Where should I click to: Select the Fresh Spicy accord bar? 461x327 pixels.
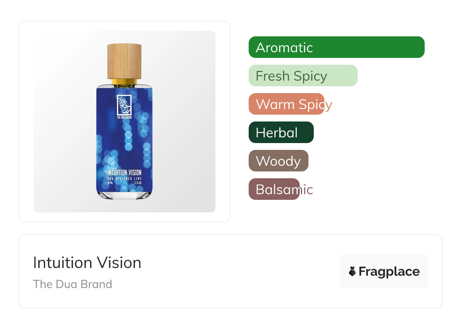pos(303,76)
